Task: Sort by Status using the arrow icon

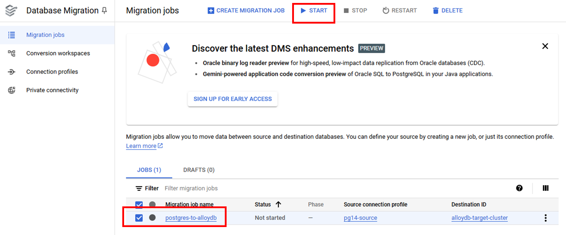Action: click(278, 204)
